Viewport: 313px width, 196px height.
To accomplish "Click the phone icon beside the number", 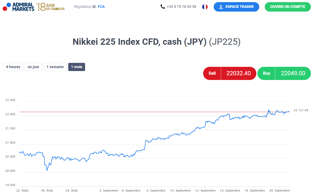I will click(163, 7).
